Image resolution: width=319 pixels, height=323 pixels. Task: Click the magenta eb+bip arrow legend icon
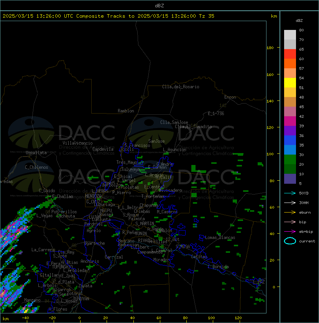(x=290, y=232)
